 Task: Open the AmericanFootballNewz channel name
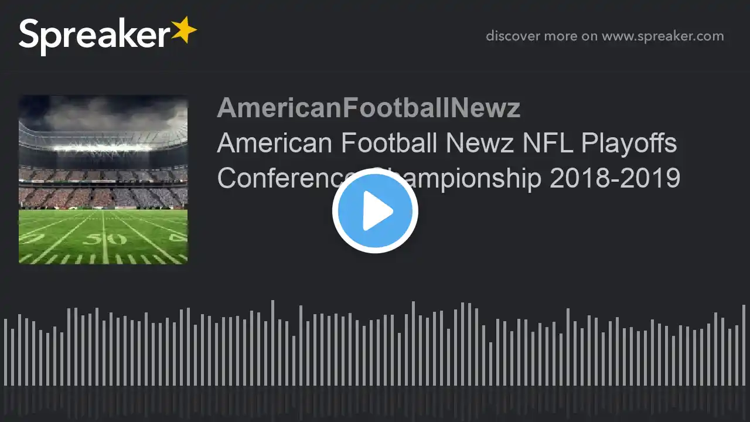tap(369, 108)
